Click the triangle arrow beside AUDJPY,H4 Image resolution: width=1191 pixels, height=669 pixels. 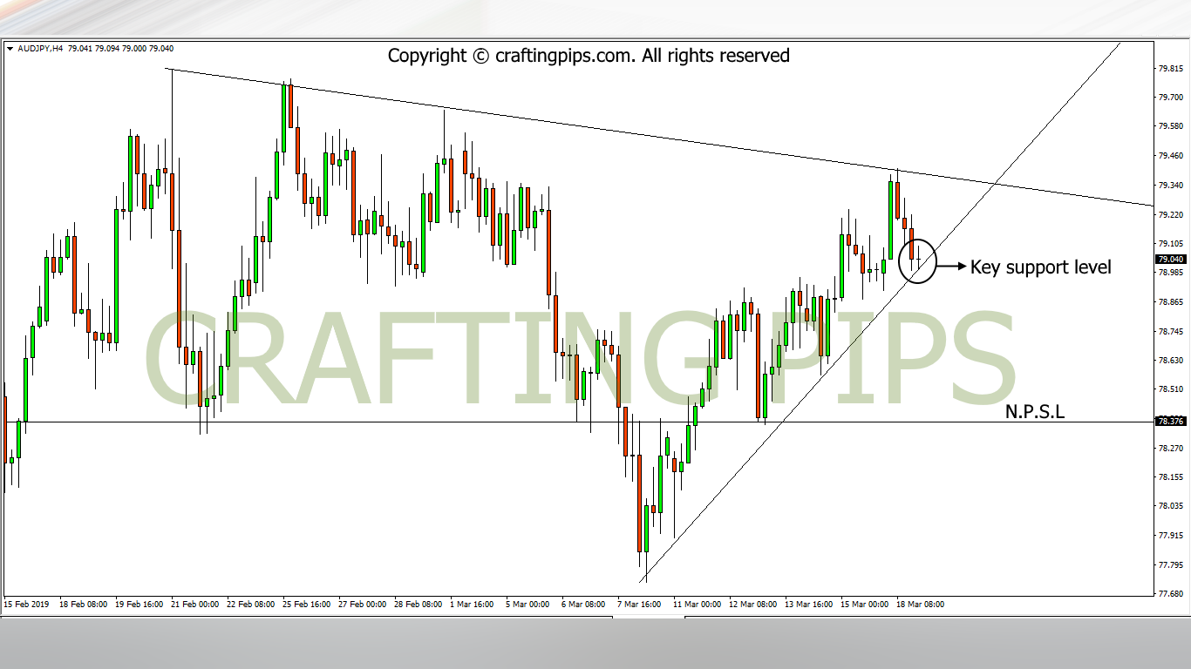coord(10,49)
